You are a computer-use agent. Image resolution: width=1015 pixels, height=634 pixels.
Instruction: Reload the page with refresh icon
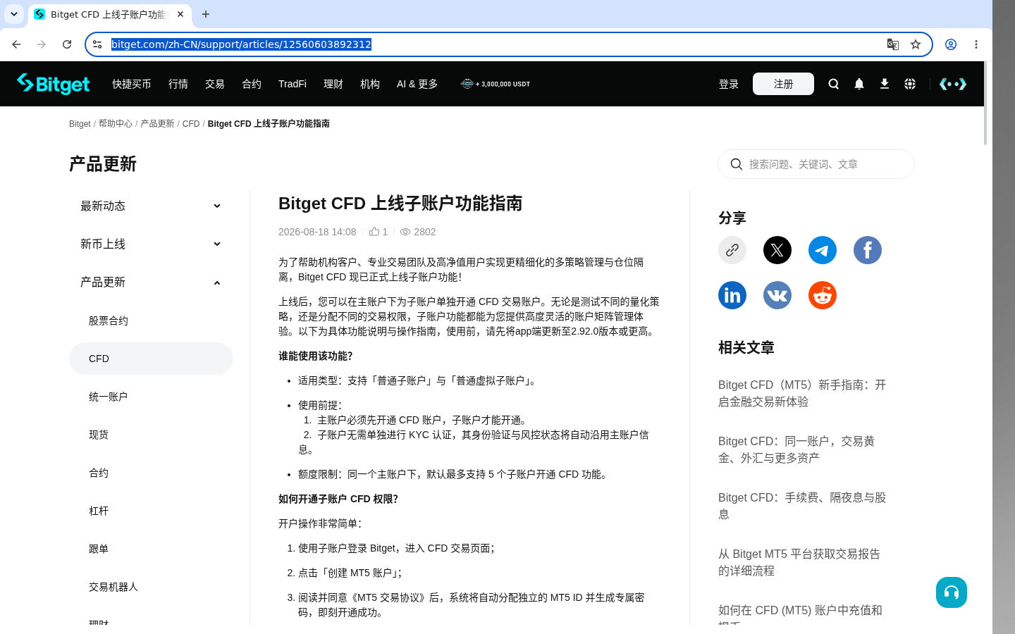click(x=67, y=44)
